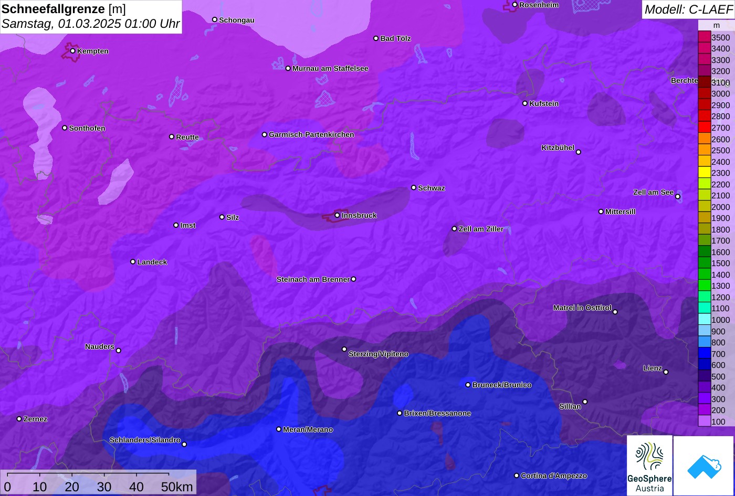
Task: Click the 100 m legend color swatch
Action: (x=704, y=421)
